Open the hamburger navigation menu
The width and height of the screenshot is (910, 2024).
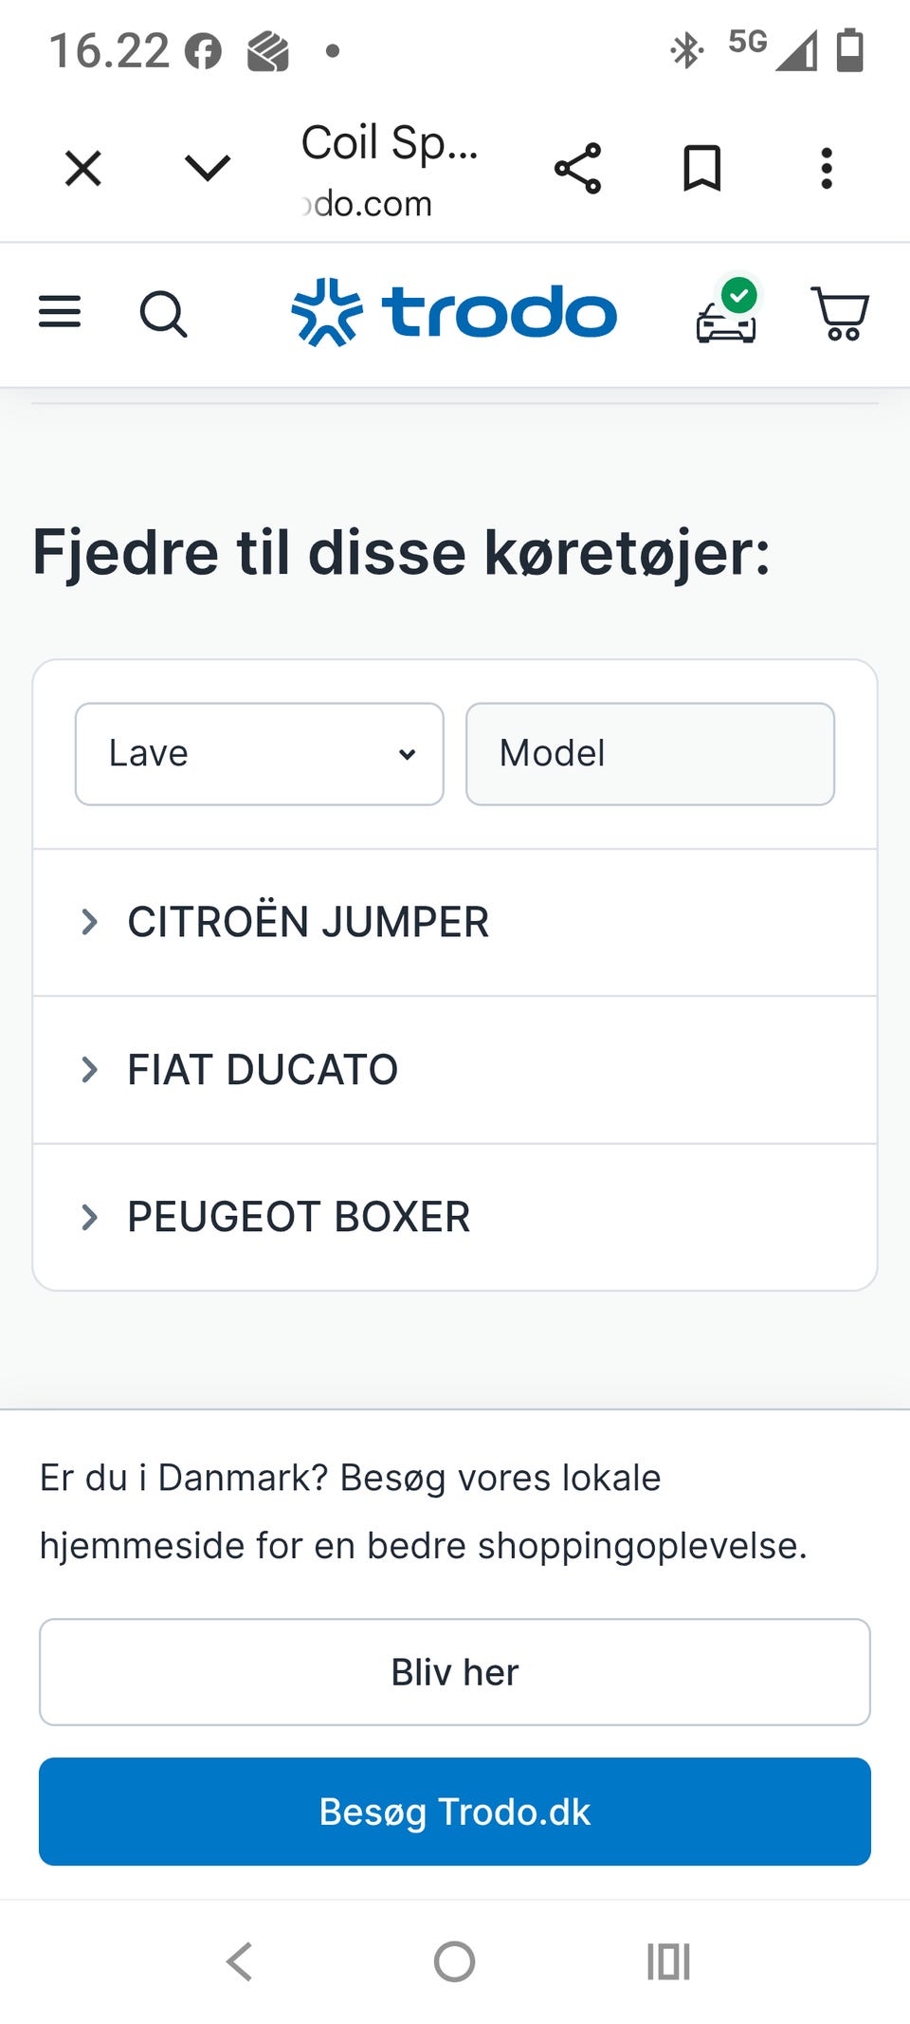pyautogui.click(x=60, y=312)
